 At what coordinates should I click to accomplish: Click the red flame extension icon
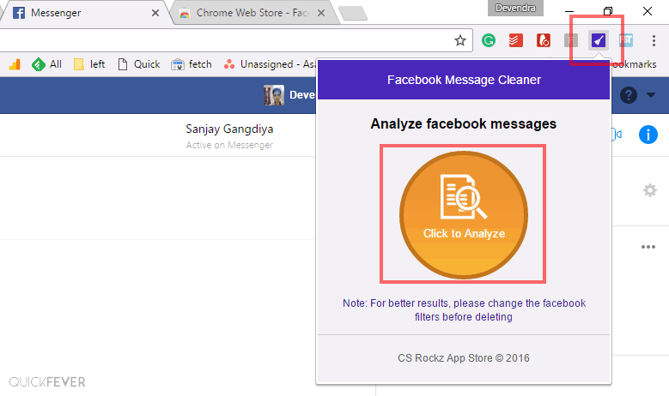[543, 40]
